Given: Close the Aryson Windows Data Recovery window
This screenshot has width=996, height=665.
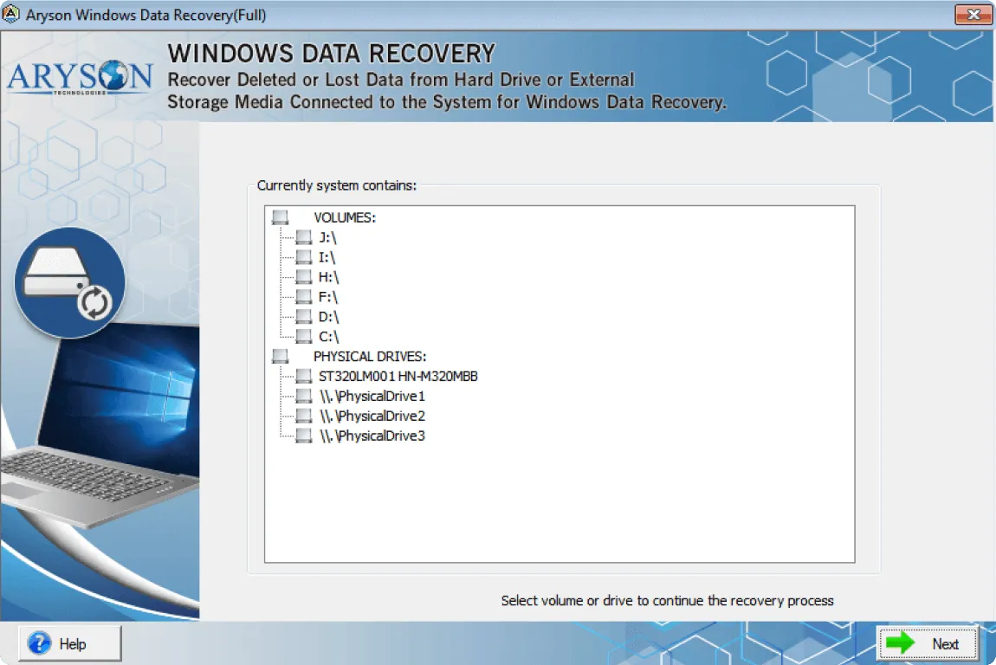Looking at the screenshot, I should 972,14.
